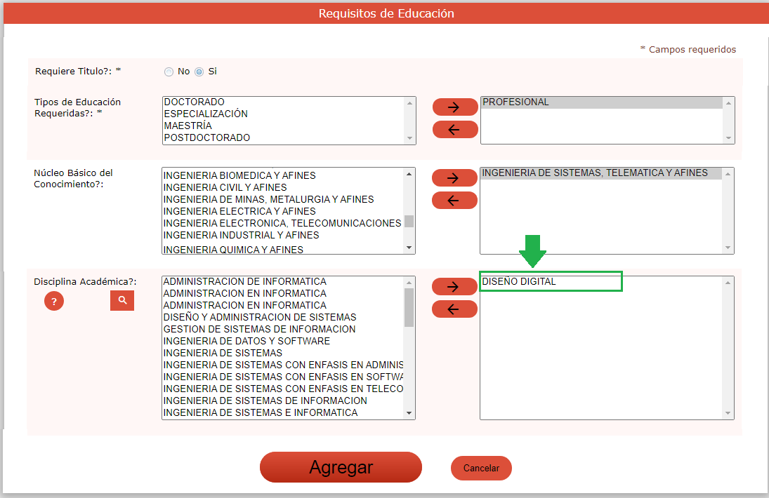Select PROFESIONAL in the chosen types list
Viewport: 769px width, 498px height.
pos(602,102)
